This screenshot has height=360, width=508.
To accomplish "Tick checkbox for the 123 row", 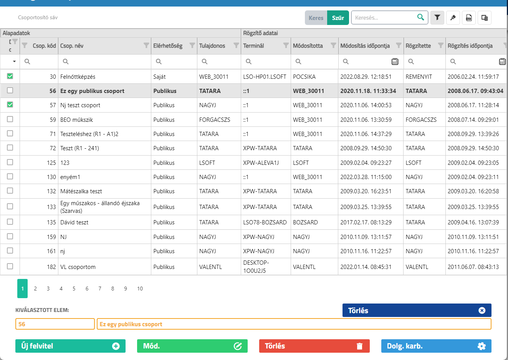I will point(10,162).
